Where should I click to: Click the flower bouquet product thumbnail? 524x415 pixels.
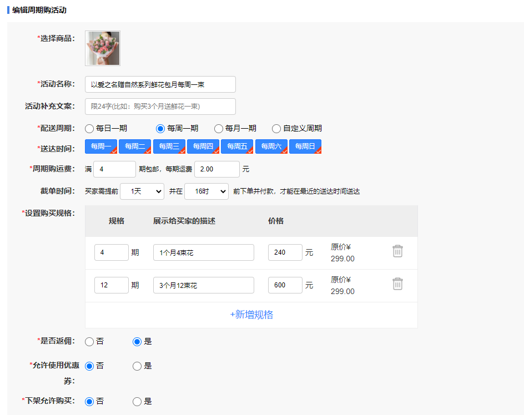pyautogui.click(x=103, y=48)
